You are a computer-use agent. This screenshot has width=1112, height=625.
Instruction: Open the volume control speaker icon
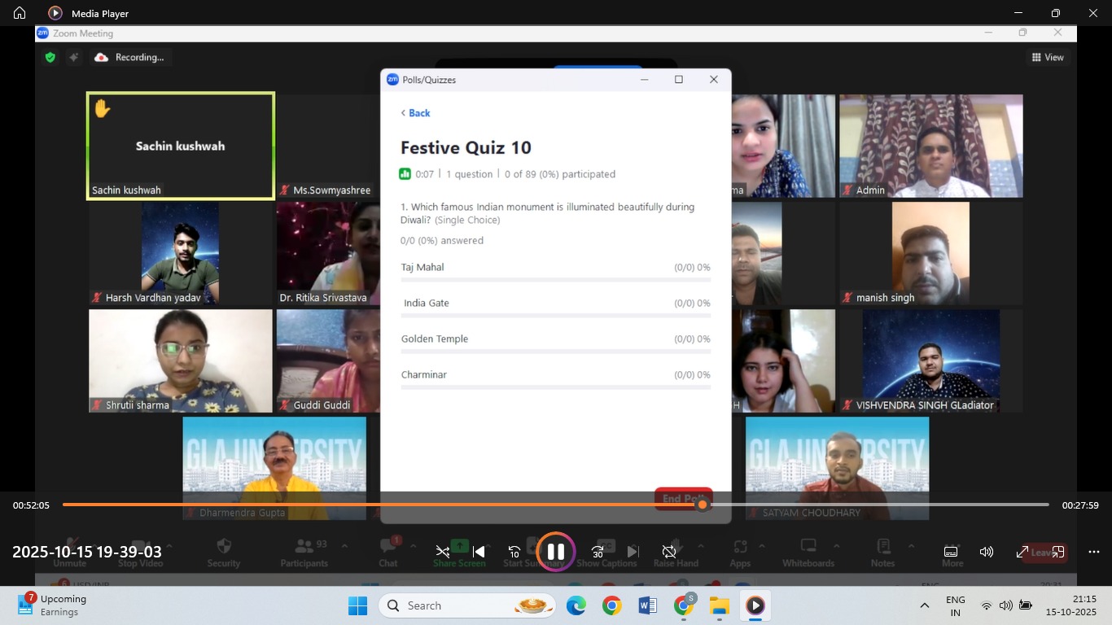pyautogui.click(x=987, y=552)
